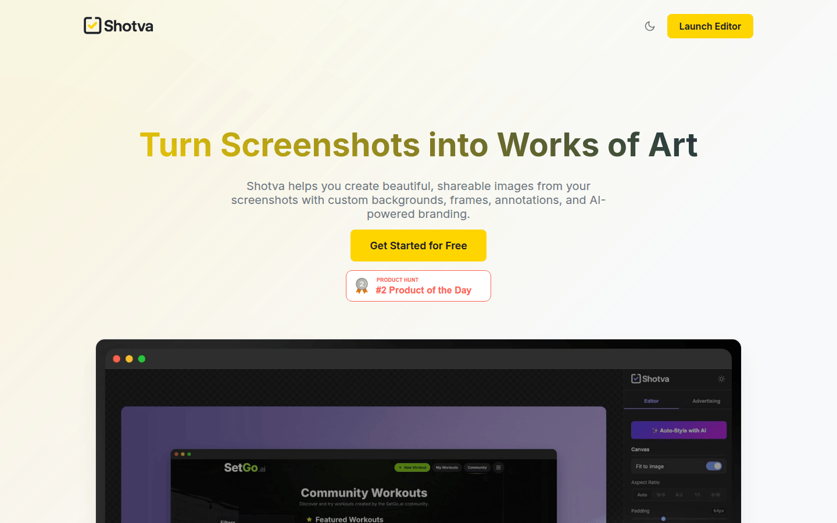Click the Shotva logo in header

(119, 26)
